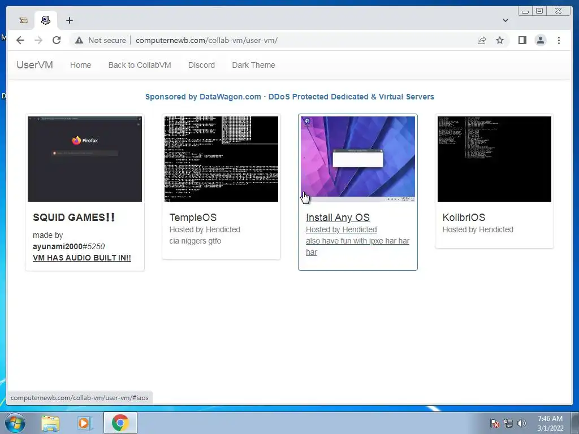Image resolution: width=579 pixels, height=434 pixels.
Task: Click the browser forward arrow
Action: coord(38,40)
